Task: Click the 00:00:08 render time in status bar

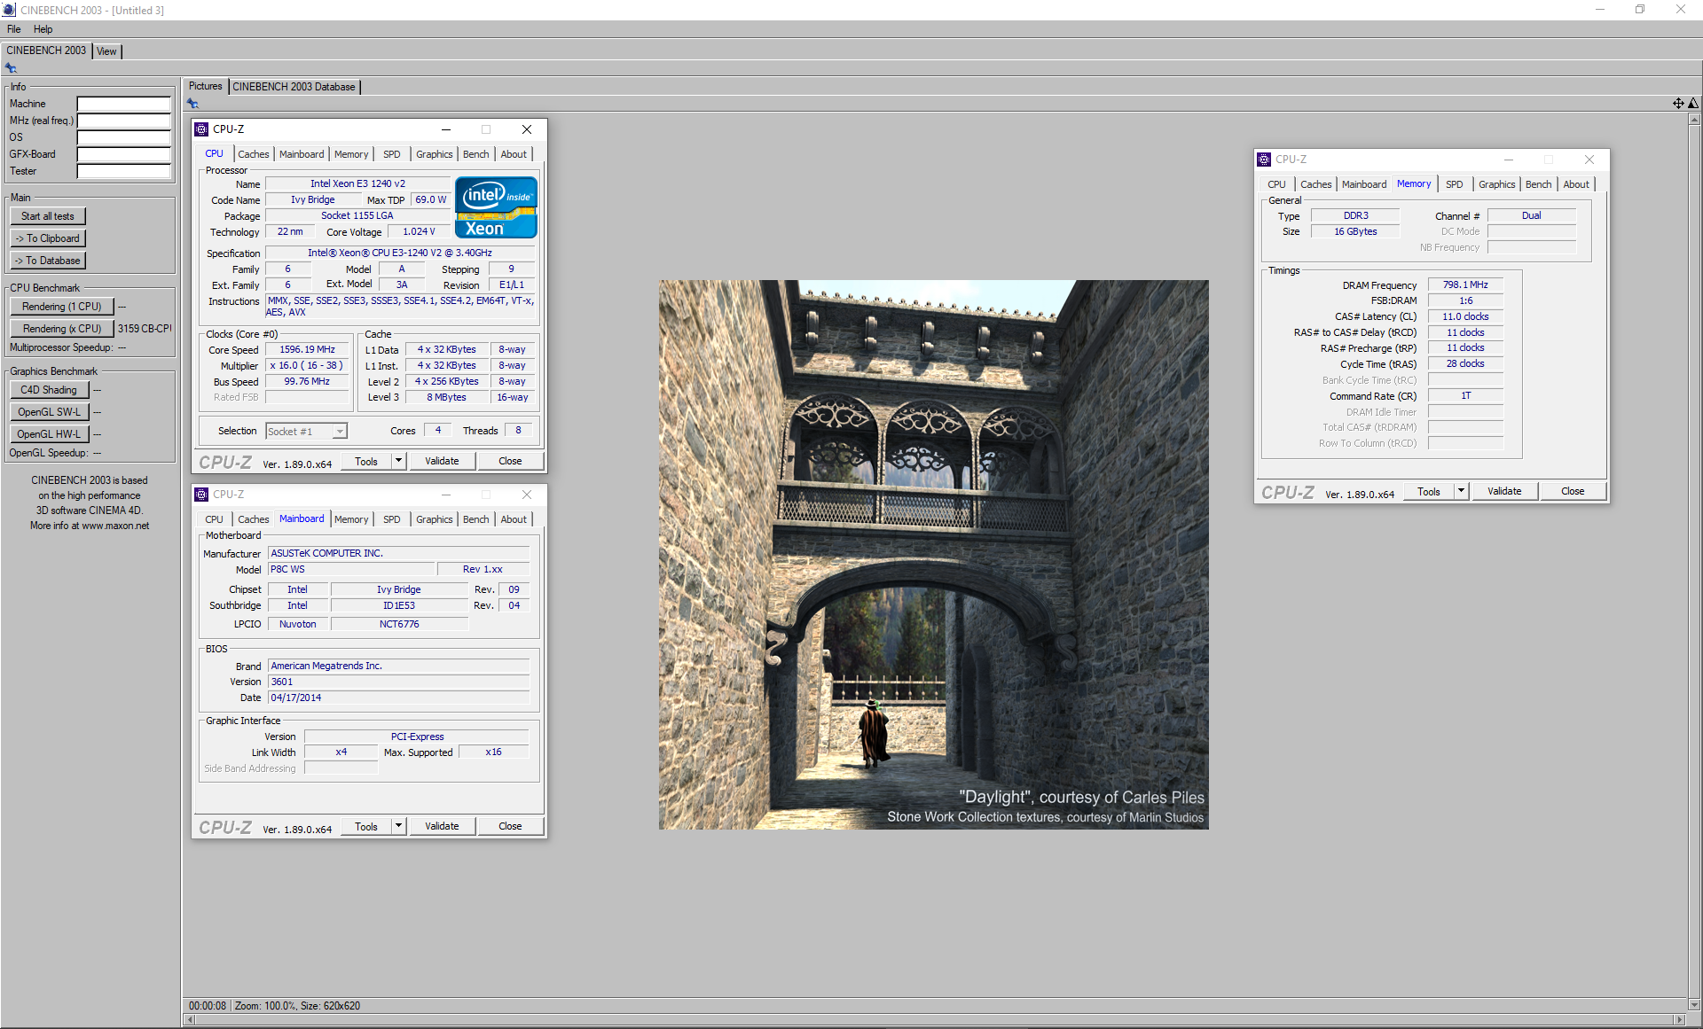Action: click(208, 1006)
